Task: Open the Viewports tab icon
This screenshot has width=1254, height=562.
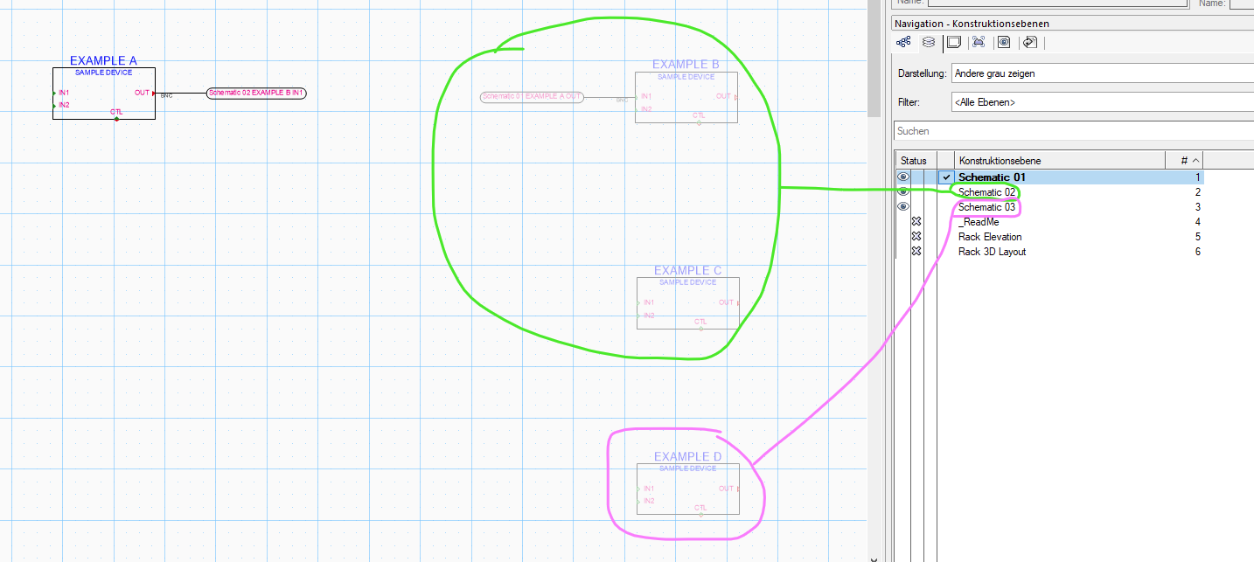Action: (x=979, y=42)
